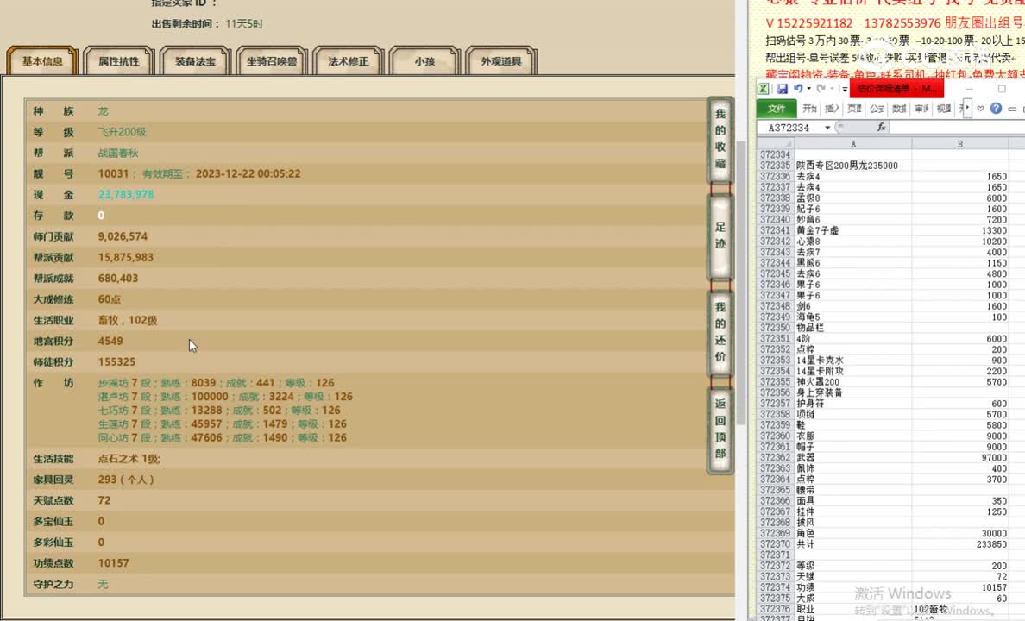The height and width of the screenshot is (621, 1025).
Task: Expand the Name Box dropdown arrow
Action: [827, 128]
